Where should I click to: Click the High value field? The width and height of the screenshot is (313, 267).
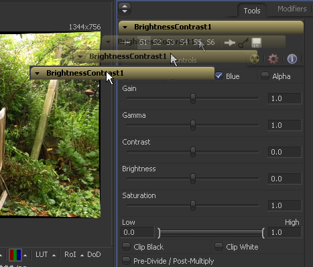tap(285, 232)
